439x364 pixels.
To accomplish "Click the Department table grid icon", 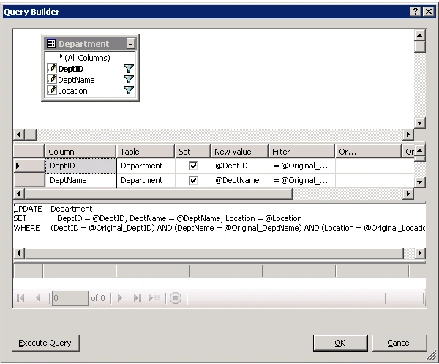I will point(51,44).
